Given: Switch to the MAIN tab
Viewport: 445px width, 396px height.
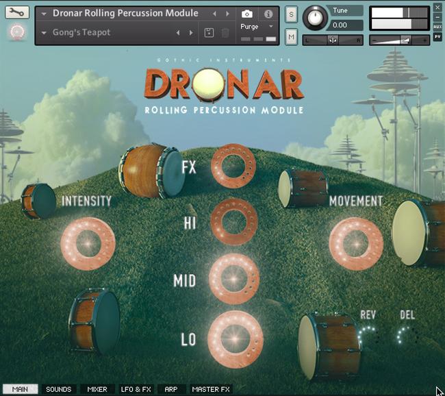Looking at the screenshot, I should (20, 389).
